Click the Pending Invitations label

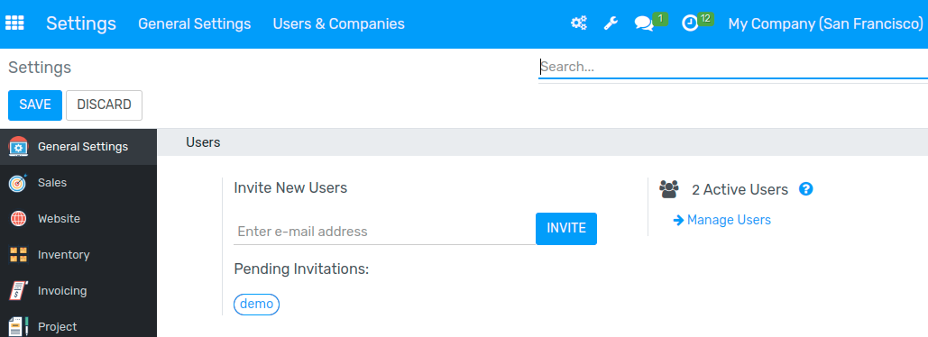pos(301,269)
